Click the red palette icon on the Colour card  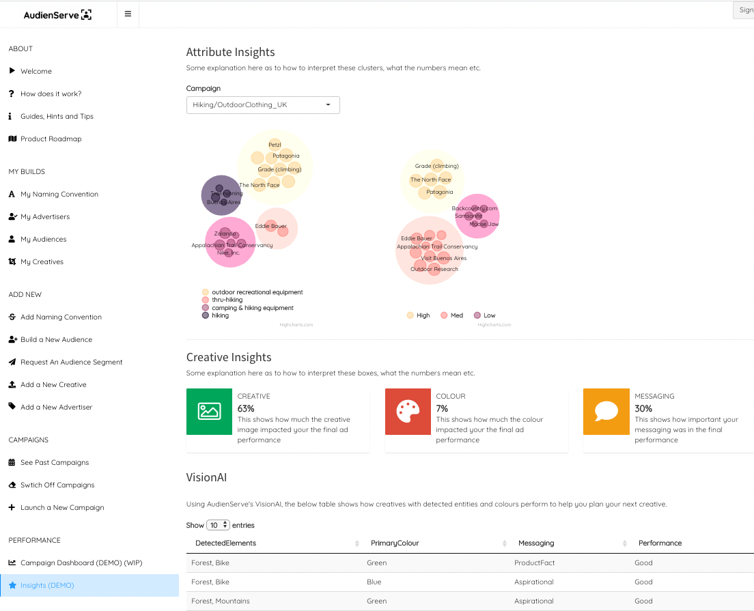(x=408, y=412)
